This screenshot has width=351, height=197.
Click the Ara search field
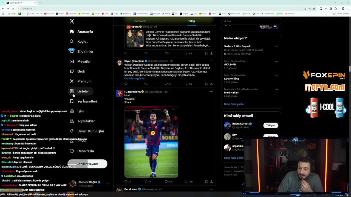tap(251, 21)
